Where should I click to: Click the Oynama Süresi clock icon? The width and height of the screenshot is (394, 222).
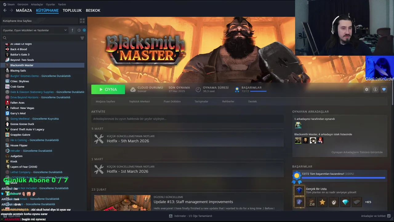198,89
